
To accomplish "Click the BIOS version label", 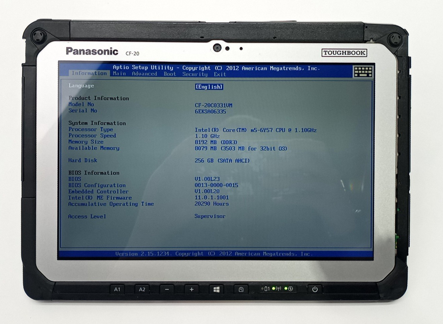I will [74, 179].
